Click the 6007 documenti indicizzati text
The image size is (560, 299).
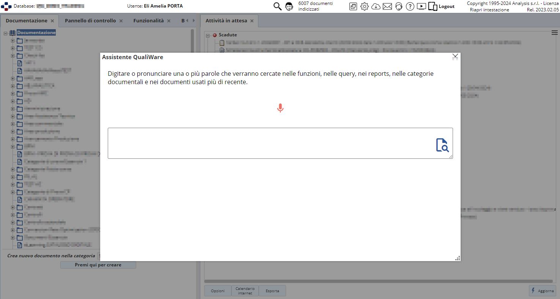point(316,6)
